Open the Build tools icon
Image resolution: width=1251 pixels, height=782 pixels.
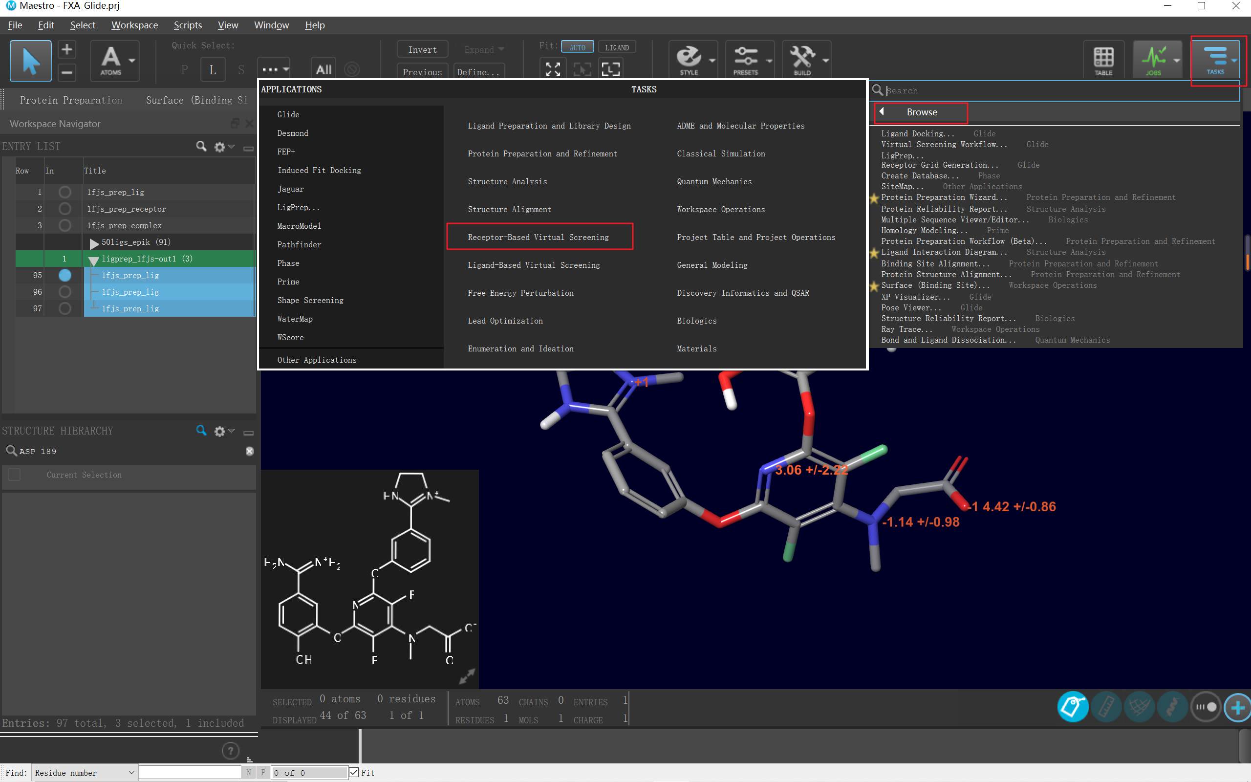[x=802, y=59]
